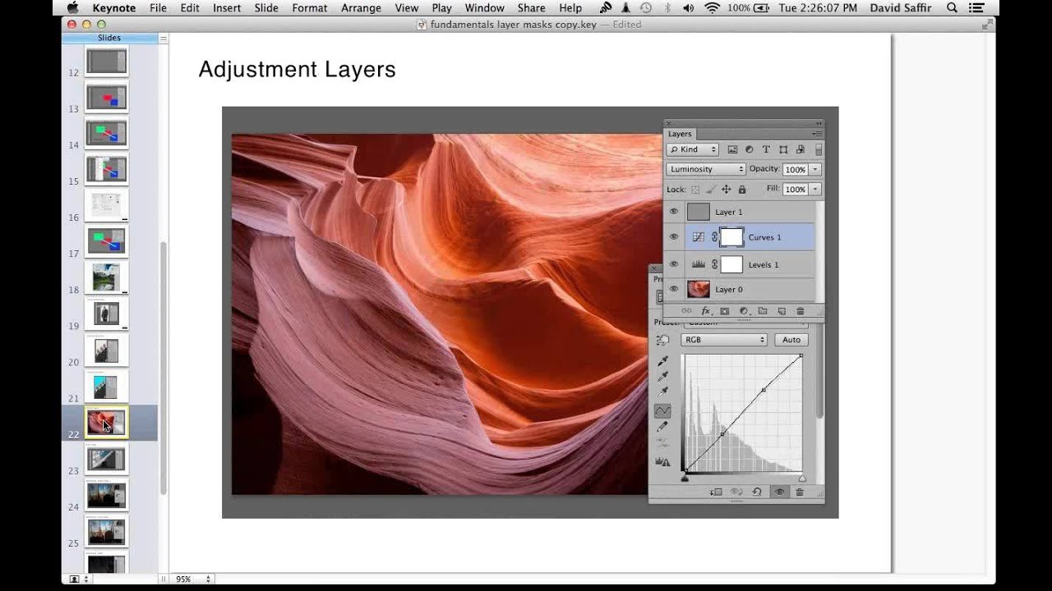This screenshot has width=1052, height=591.
Task: Select the pixel layer filter icon
Action: [x=732, y=149]
